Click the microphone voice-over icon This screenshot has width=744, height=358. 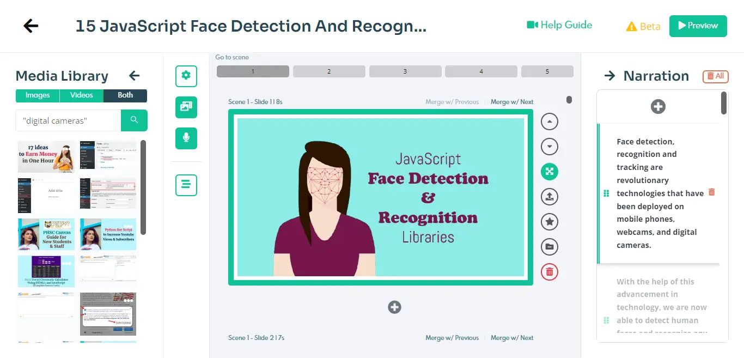point(186,138)
